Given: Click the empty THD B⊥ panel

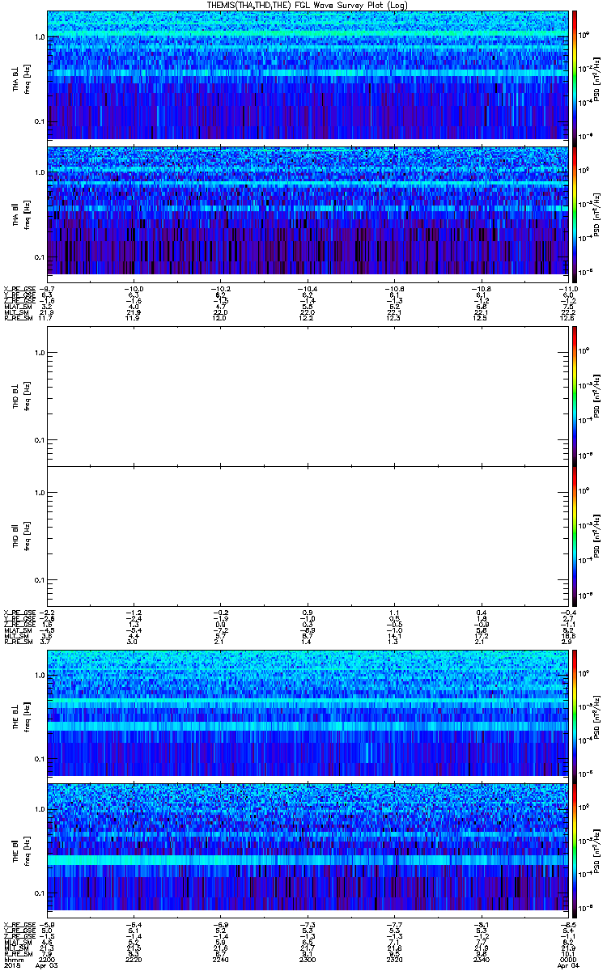Looking at the screenshot, I should (x=307, y=396).
